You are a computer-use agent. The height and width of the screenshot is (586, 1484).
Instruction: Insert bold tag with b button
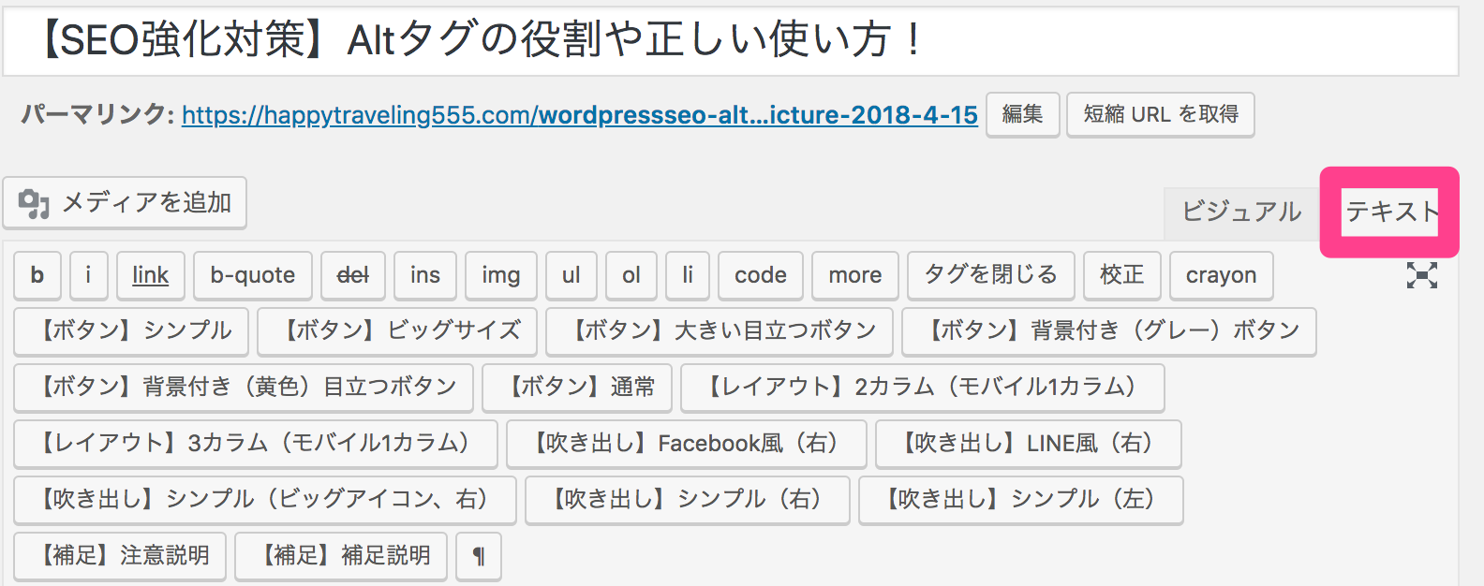pyautogui.click(x=37, y=275)
